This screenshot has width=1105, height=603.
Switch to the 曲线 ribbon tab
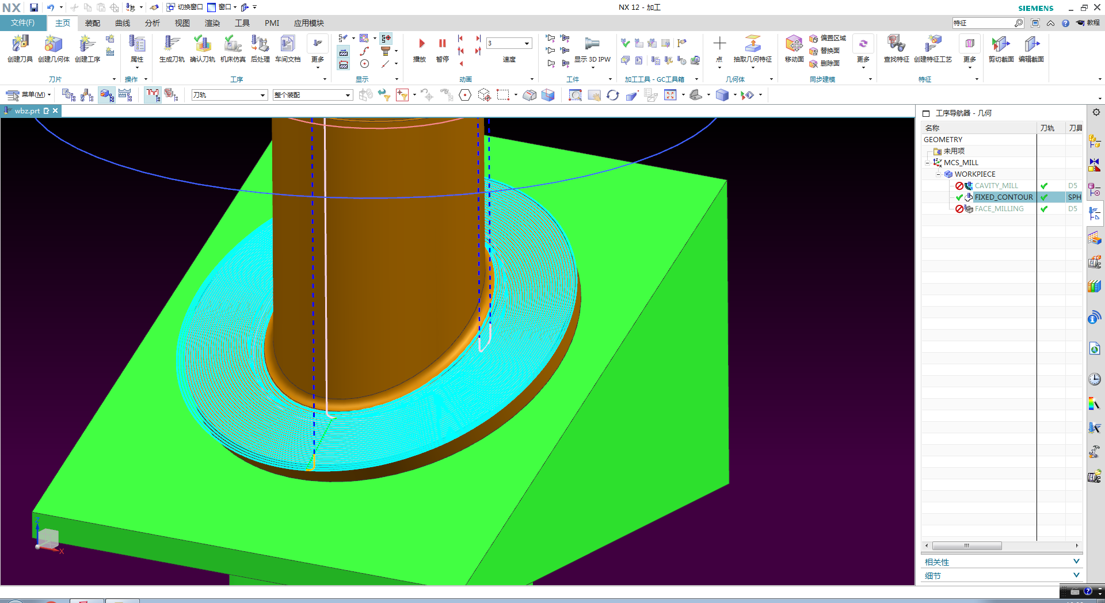point(123,23)
